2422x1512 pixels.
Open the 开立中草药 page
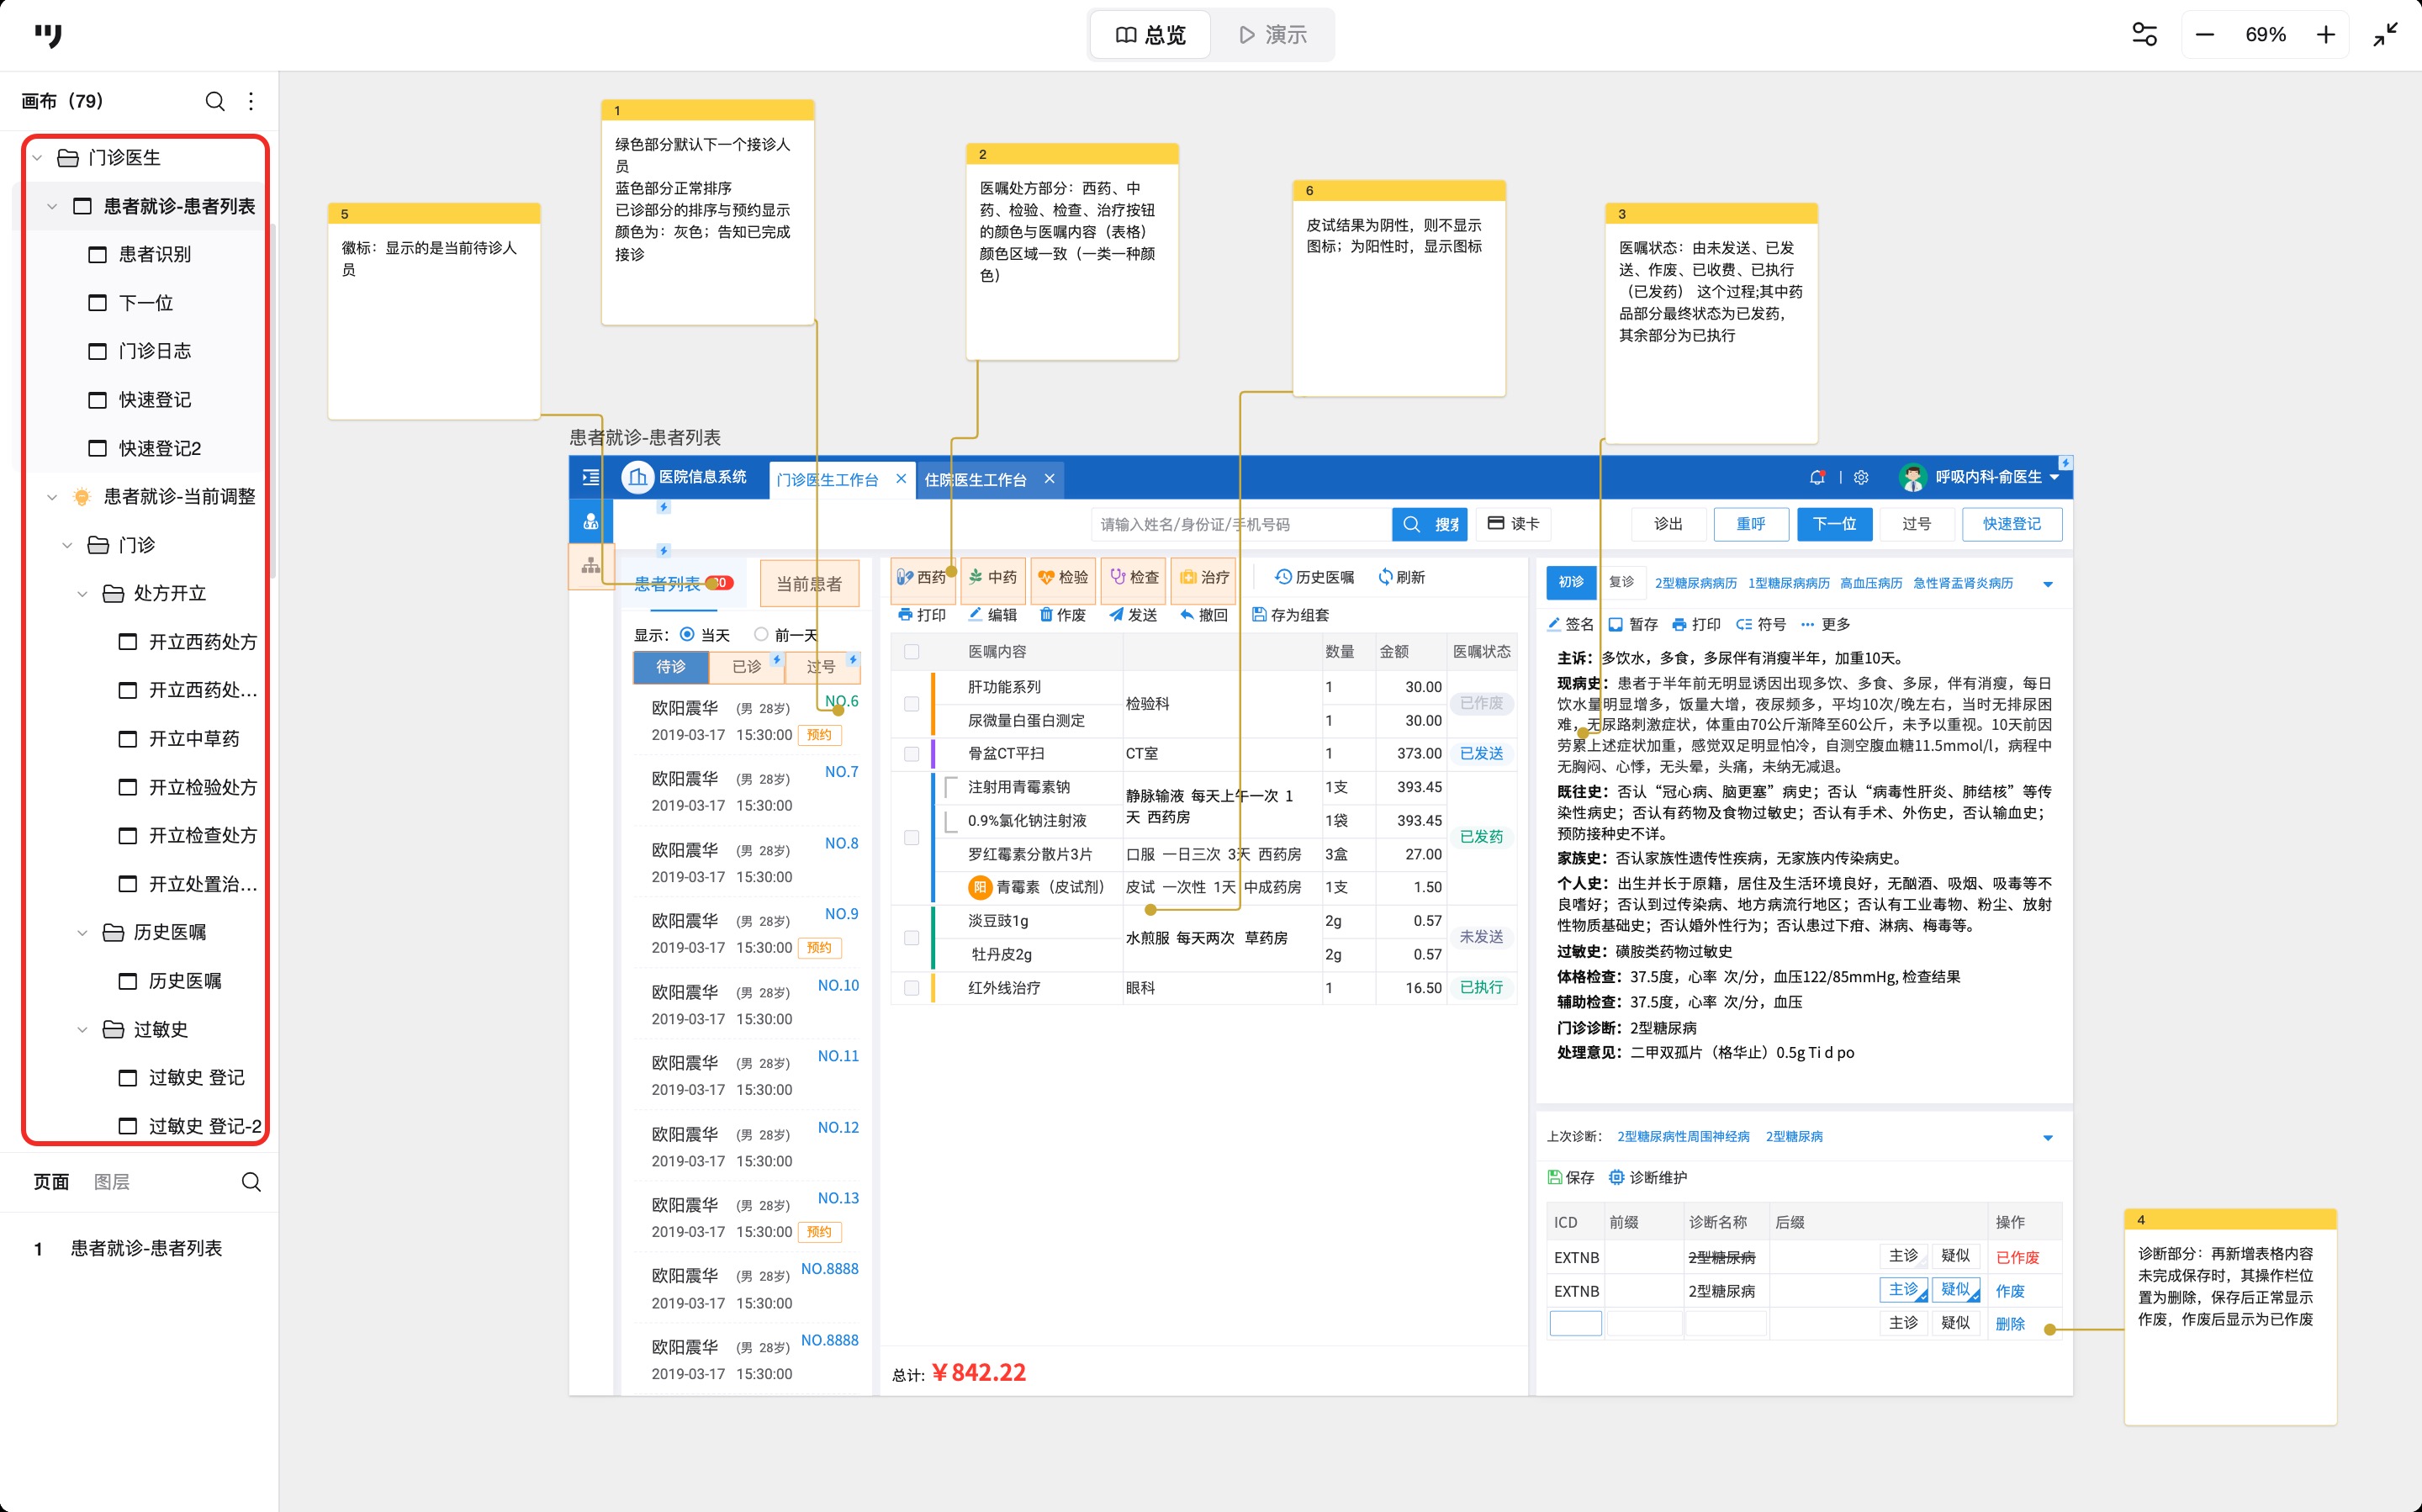(194, 739)
